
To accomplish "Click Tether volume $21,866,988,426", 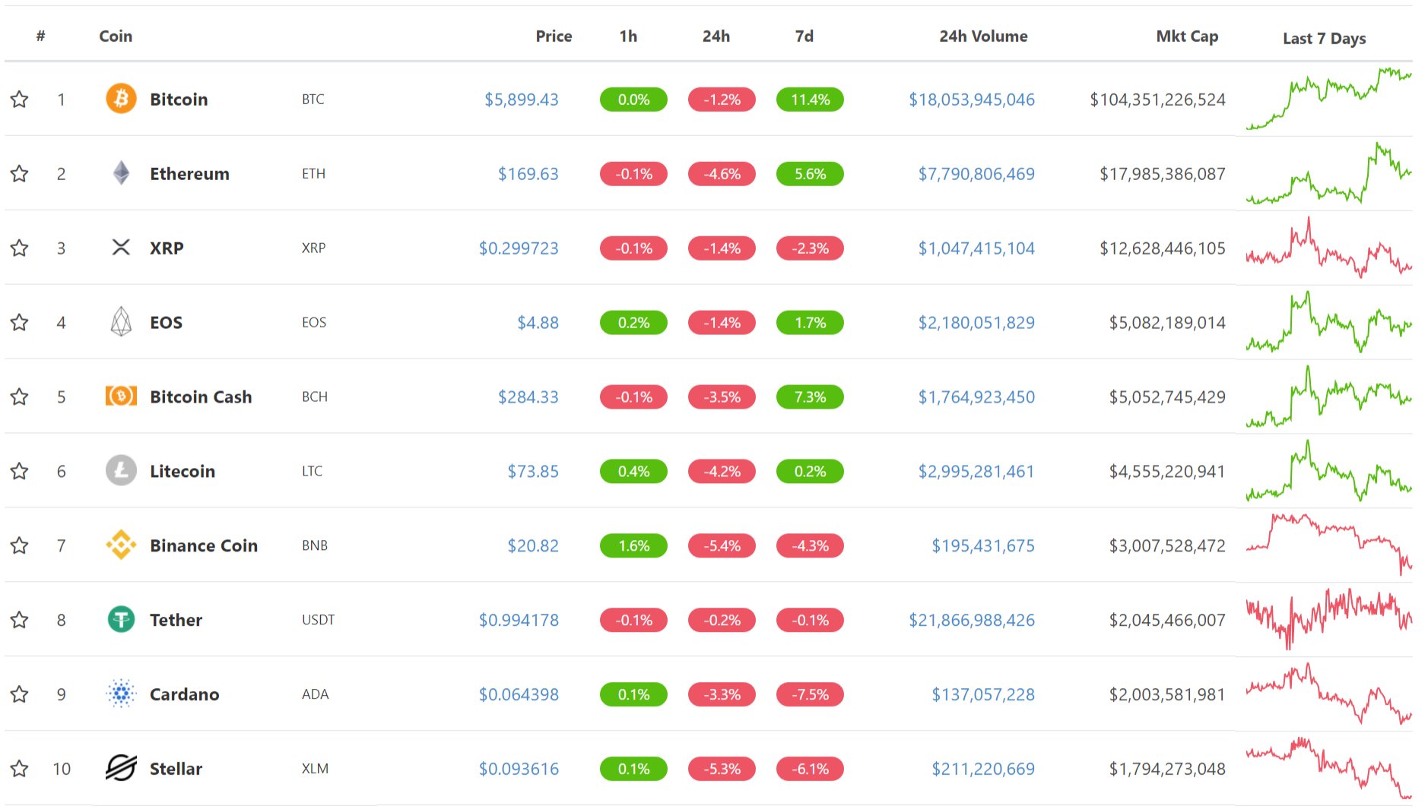I will coord(972,621).
